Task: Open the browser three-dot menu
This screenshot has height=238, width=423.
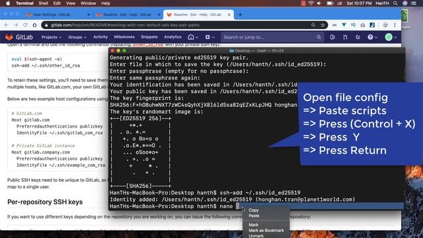Action: click(395, 25)
